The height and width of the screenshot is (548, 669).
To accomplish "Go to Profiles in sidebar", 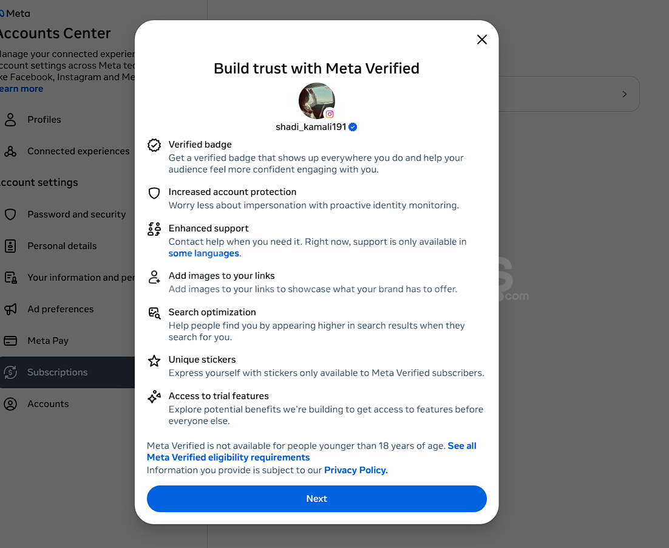I will pos(44,120).
